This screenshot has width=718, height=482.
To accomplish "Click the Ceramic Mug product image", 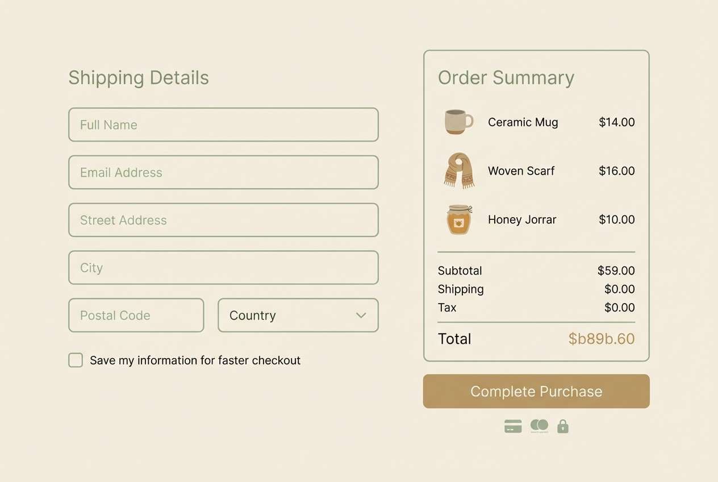I will pos(458,122).
